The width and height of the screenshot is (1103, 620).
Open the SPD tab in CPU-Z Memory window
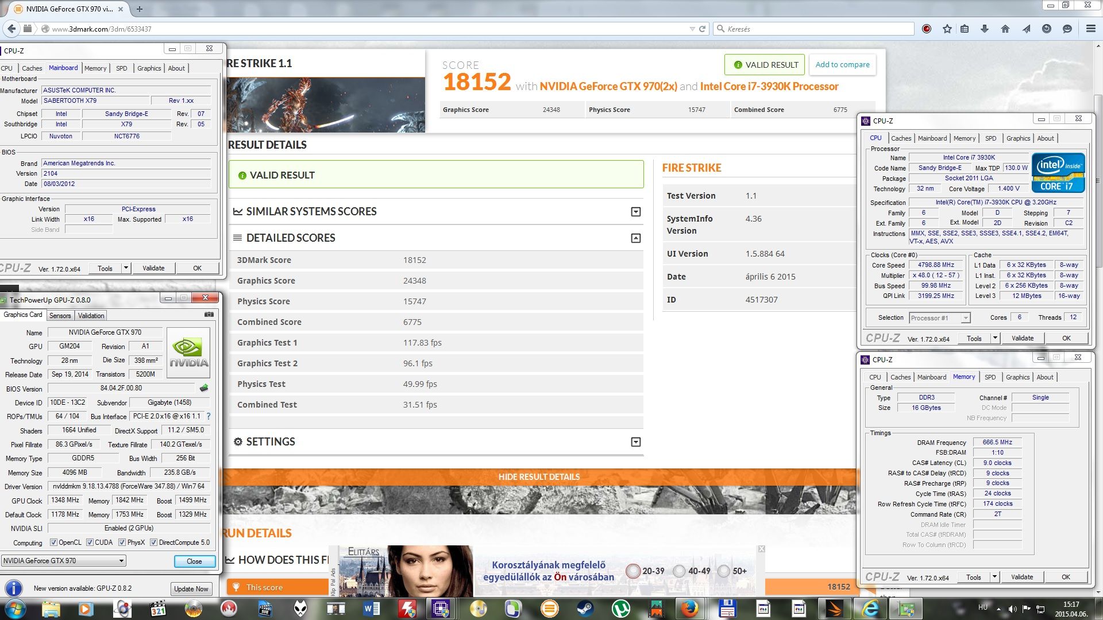[990, 377]
